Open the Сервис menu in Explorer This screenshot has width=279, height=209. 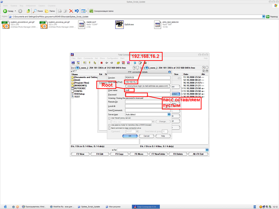(x=42, y=6)
